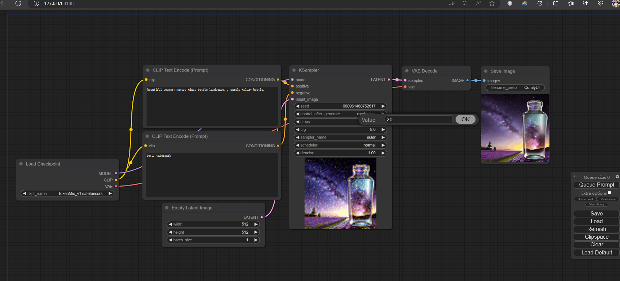Open View History in queue panel
This screenshot has width=620, height=281.
pyautogui.click(x=596, y=204)
